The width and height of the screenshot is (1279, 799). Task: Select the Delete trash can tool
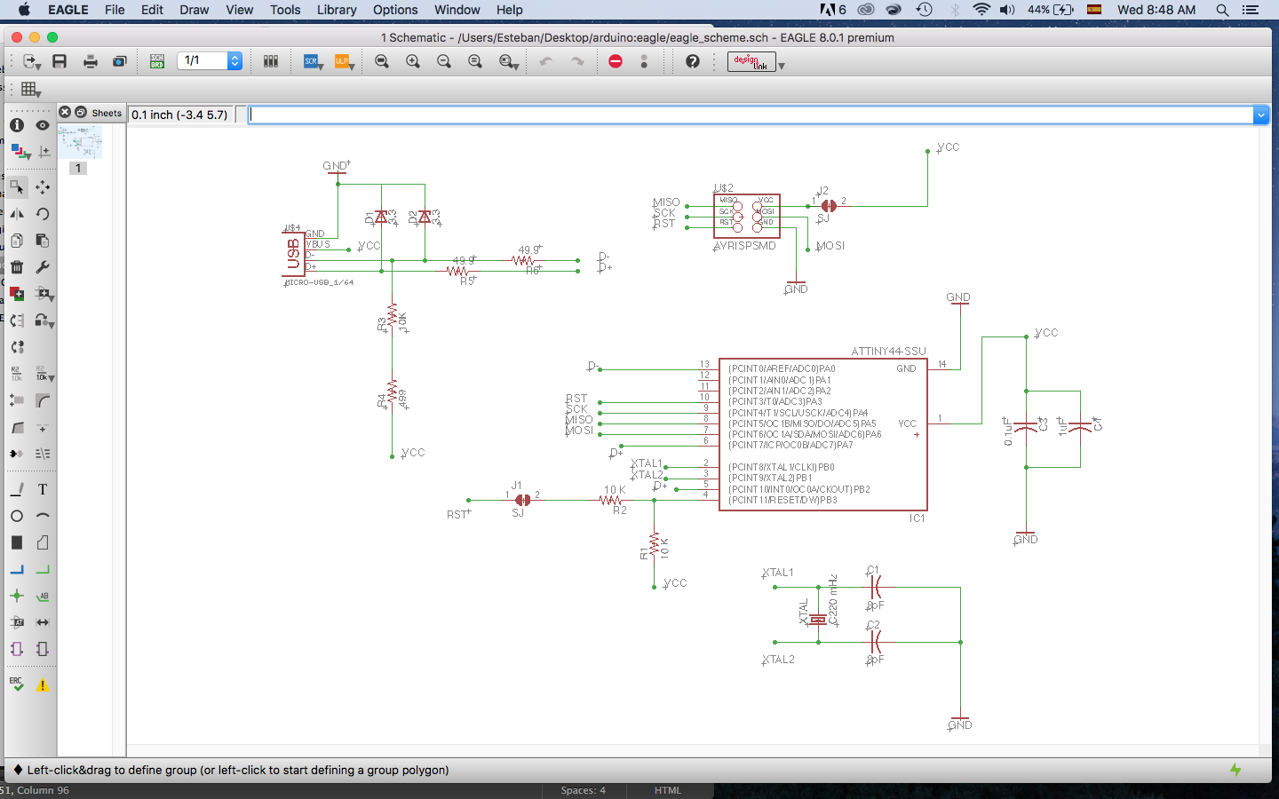[17, 267]
